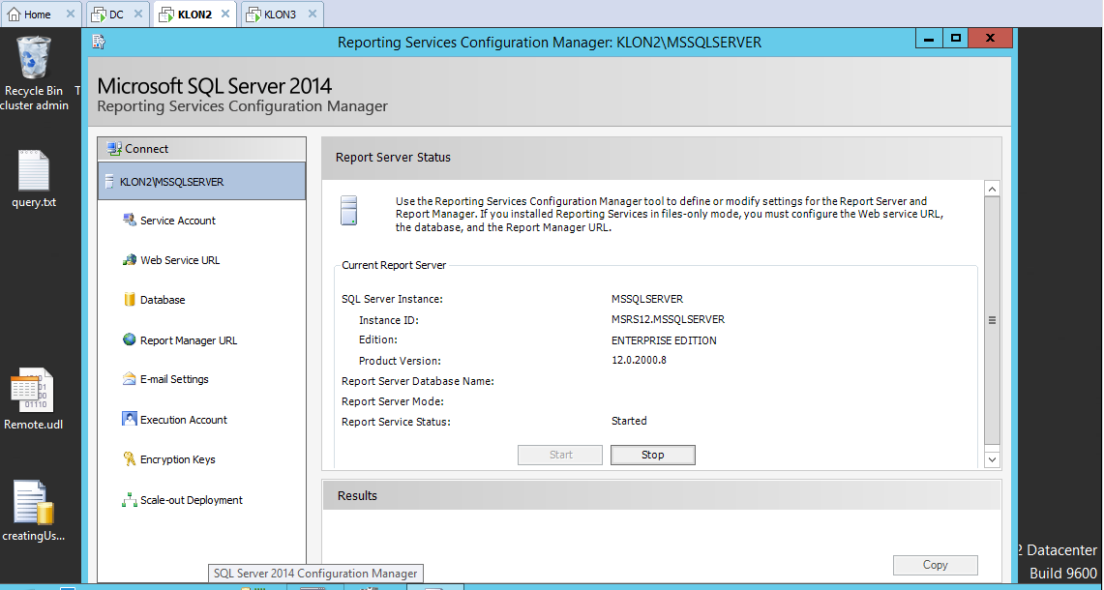The image size is (1104, 590).
Task: Select the Database cylinder icon
Action: point(130,300)
